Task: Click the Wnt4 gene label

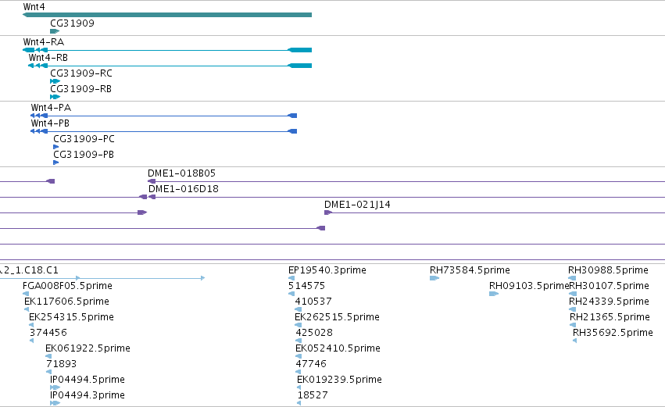Action: (x=34, y=7)
